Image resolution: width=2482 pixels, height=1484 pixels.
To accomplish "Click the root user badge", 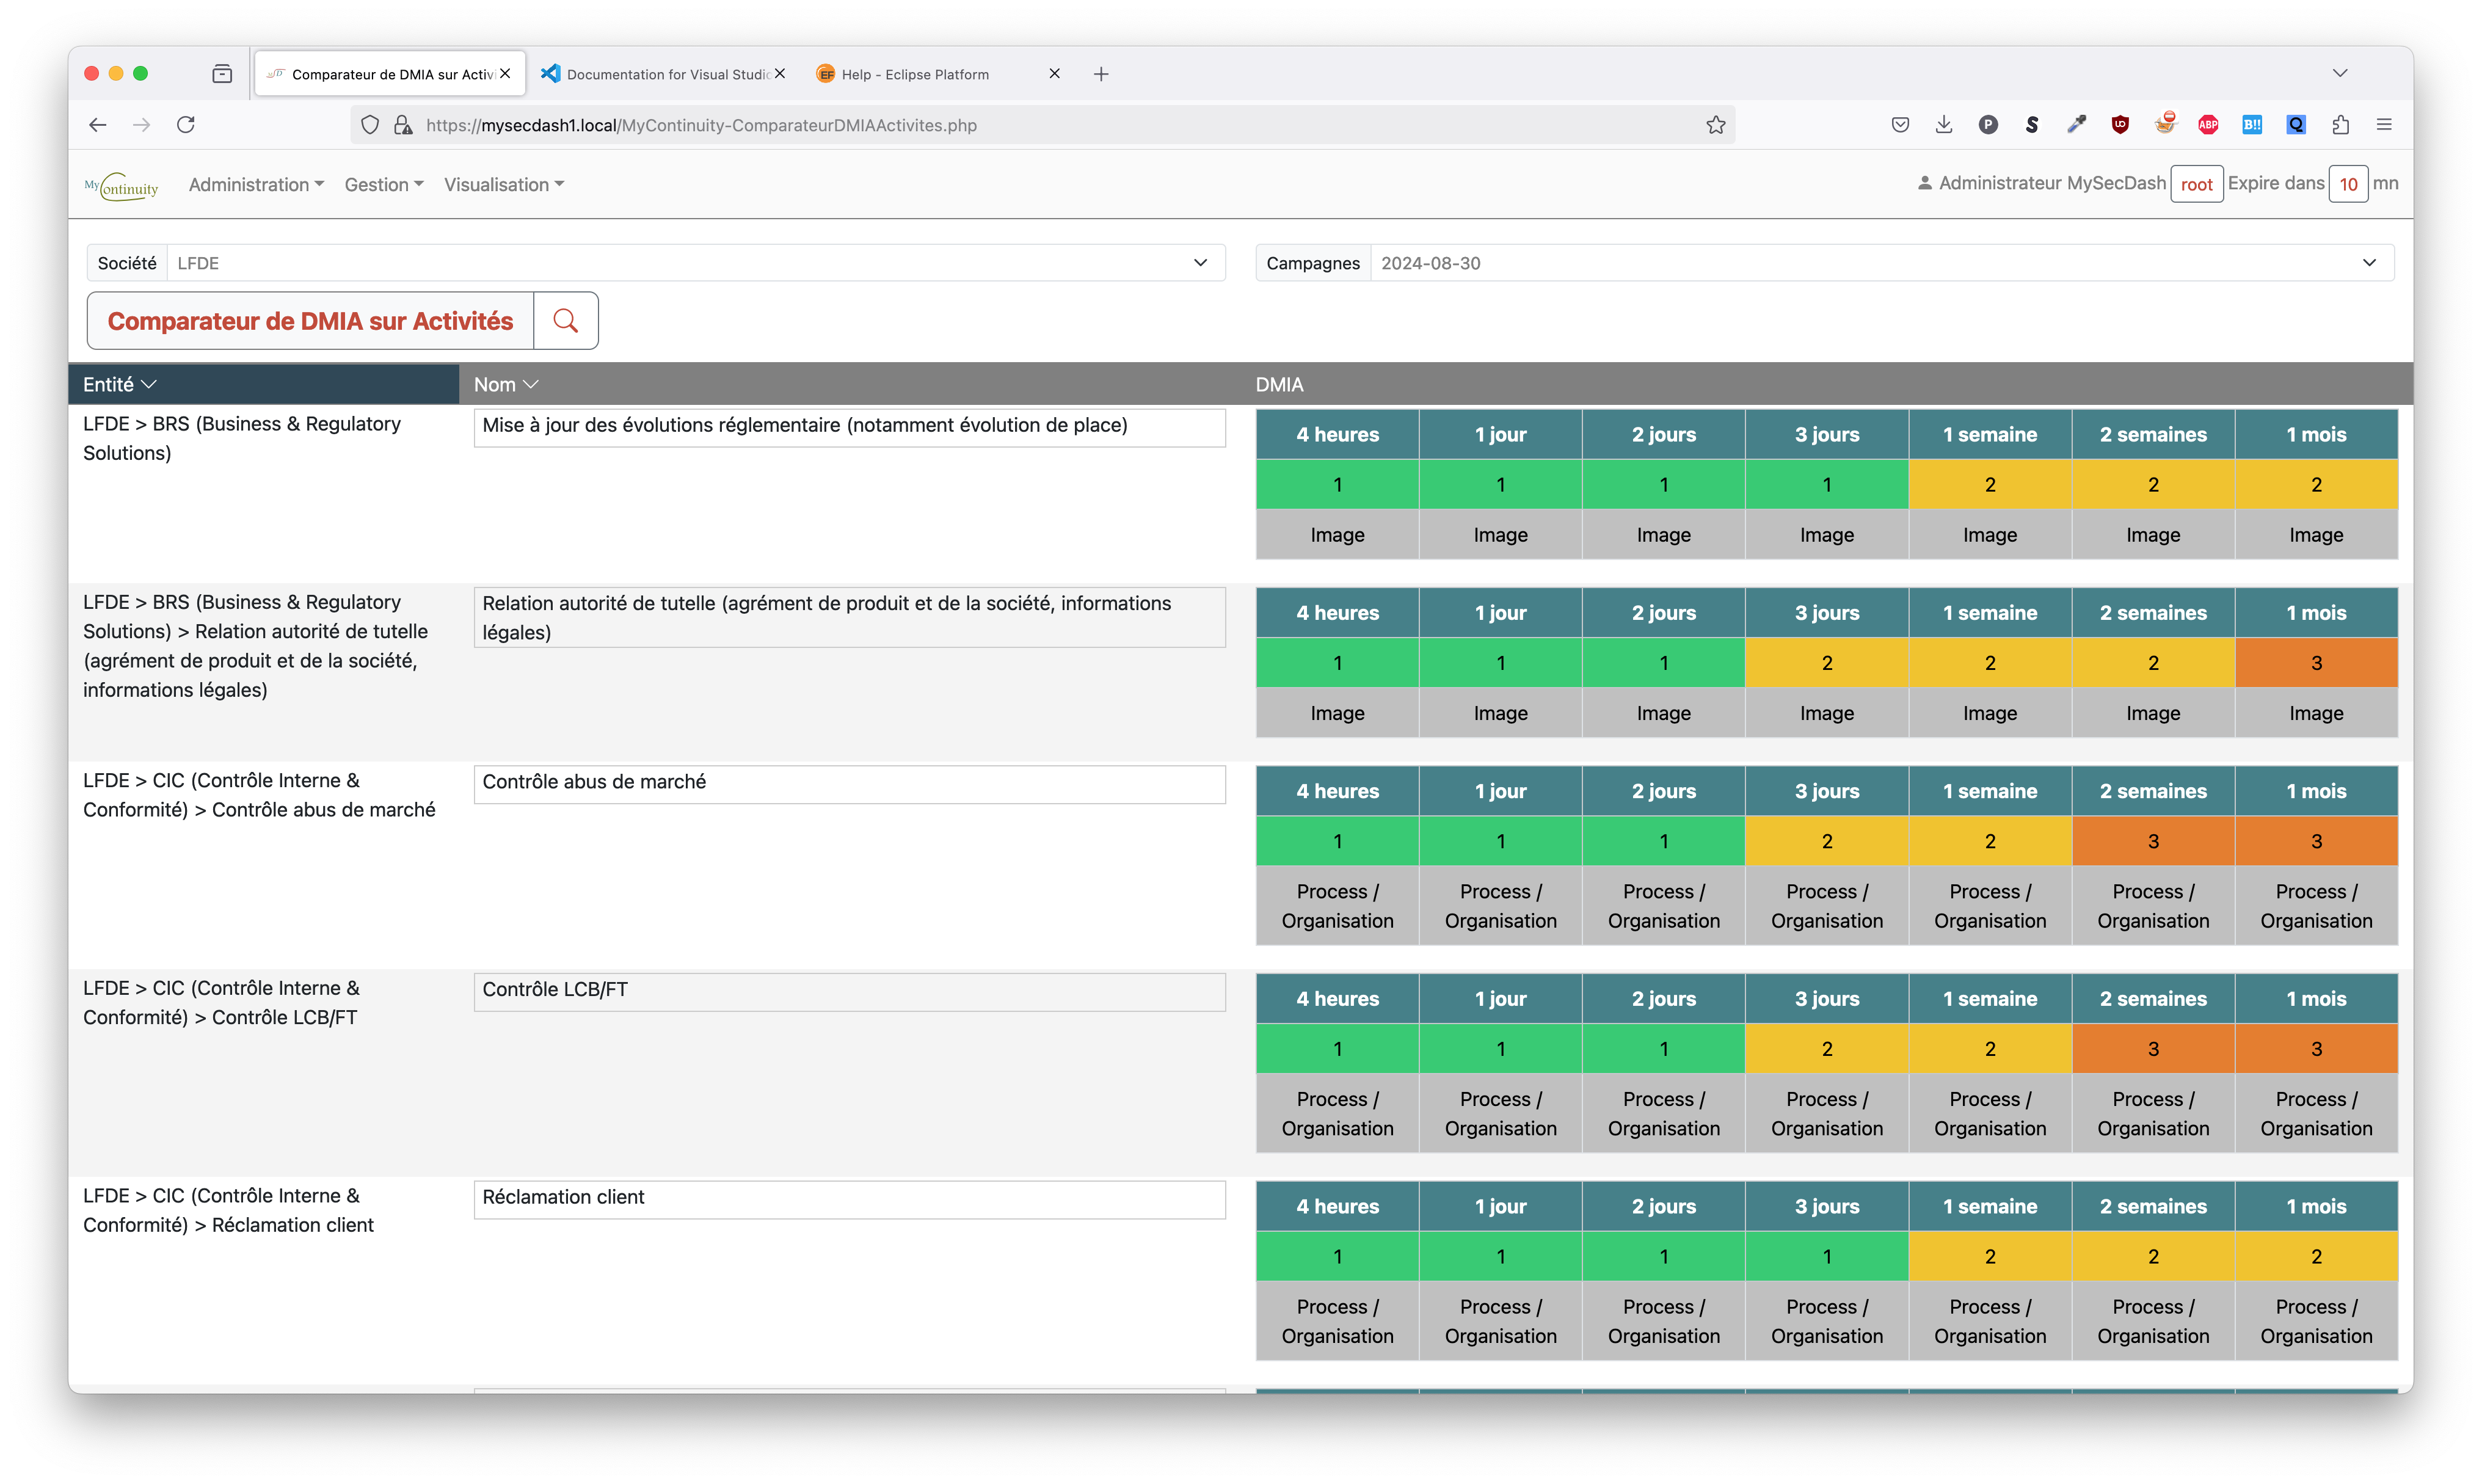I will point(2196,184).
